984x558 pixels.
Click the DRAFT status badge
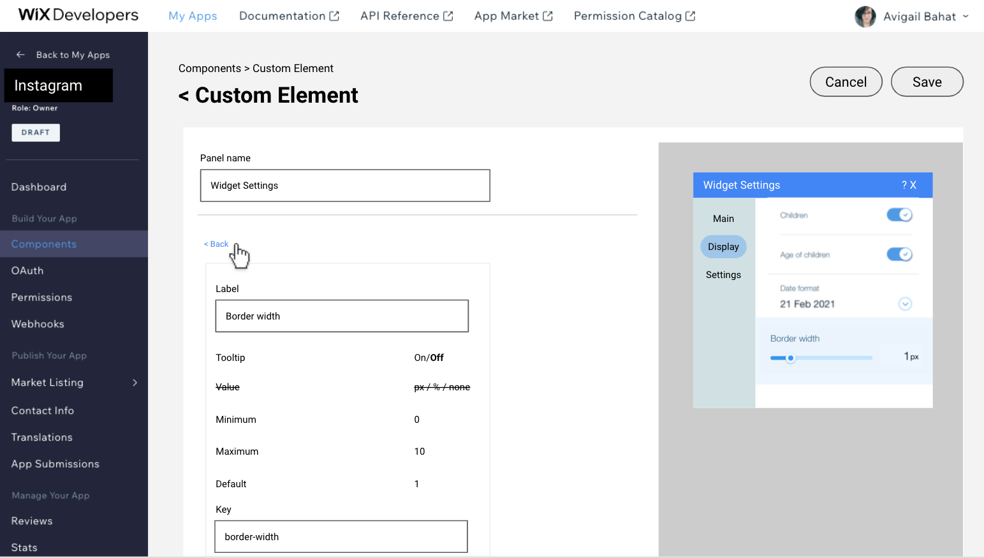36,133
